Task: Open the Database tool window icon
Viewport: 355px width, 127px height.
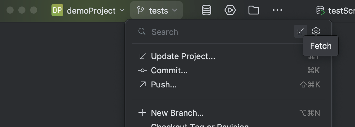Action: (x=206, y=11)
